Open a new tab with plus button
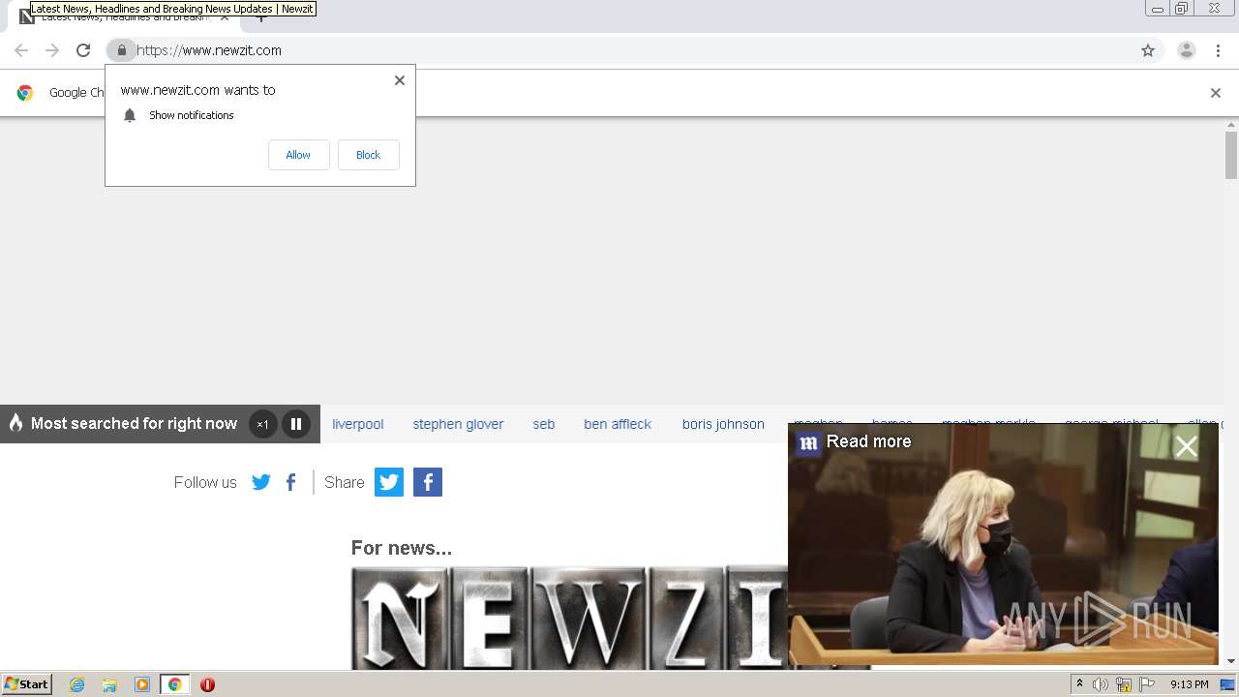The height and width of the screenshot is (697, 1239). 259,17
